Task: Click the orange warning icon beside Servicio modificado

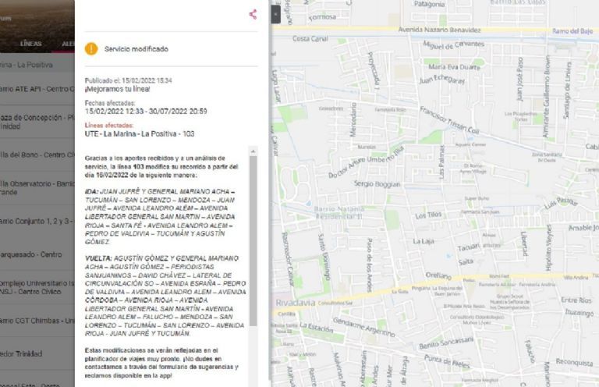Action: coord(91,48)
